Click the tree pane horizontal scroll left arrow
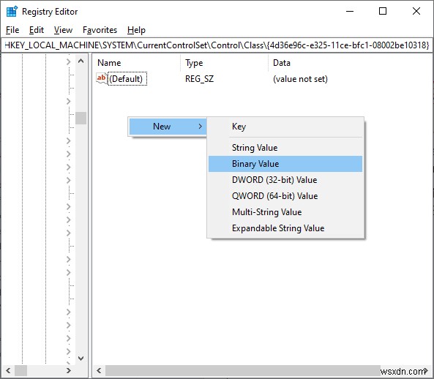The height and width of the screenshot is (379, 434). click(8, 371)
